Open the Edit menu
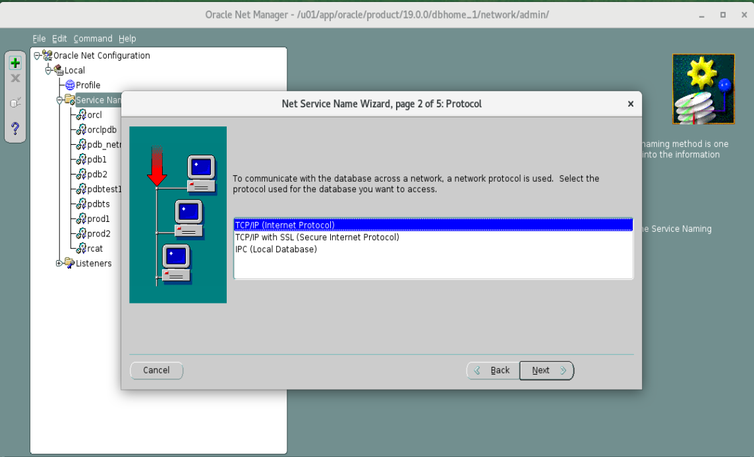The width and height of the screenshot is (754, 457). click(59, 38)
